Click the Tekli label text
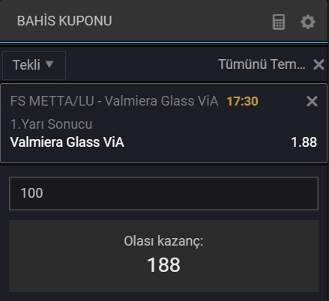The image size is (329, 301). [26, 65]
